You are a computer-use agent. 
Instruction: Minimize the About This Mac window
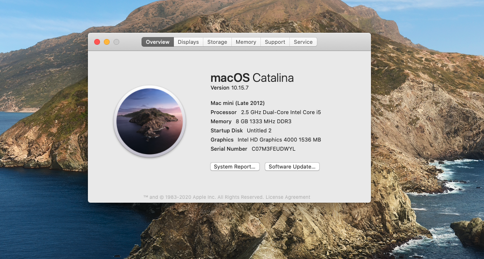pos(107,42)
